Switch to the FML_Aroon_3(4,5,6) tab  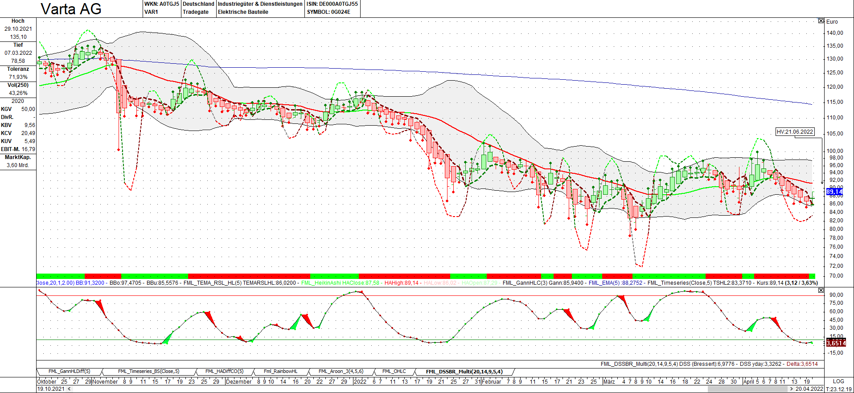coord(341,372)
